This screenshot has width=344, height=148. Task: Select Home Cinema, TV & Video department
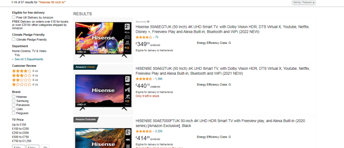pos(29,51)
